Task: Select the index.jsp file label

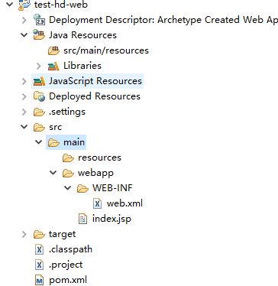Action: 112,219
